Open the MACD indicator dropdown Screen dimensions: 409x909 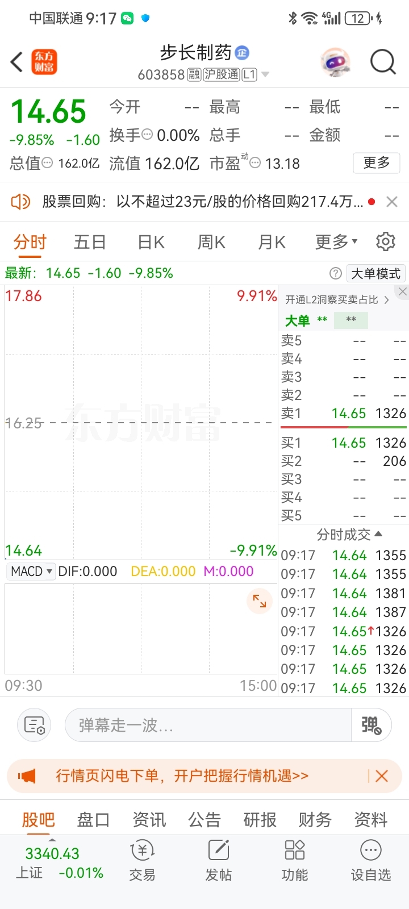(32, 572)
